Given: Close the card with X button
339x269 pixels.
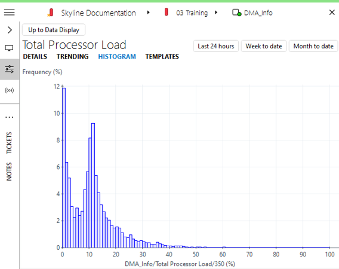Looking at the screenshot, I should click(x=332, y=13).
